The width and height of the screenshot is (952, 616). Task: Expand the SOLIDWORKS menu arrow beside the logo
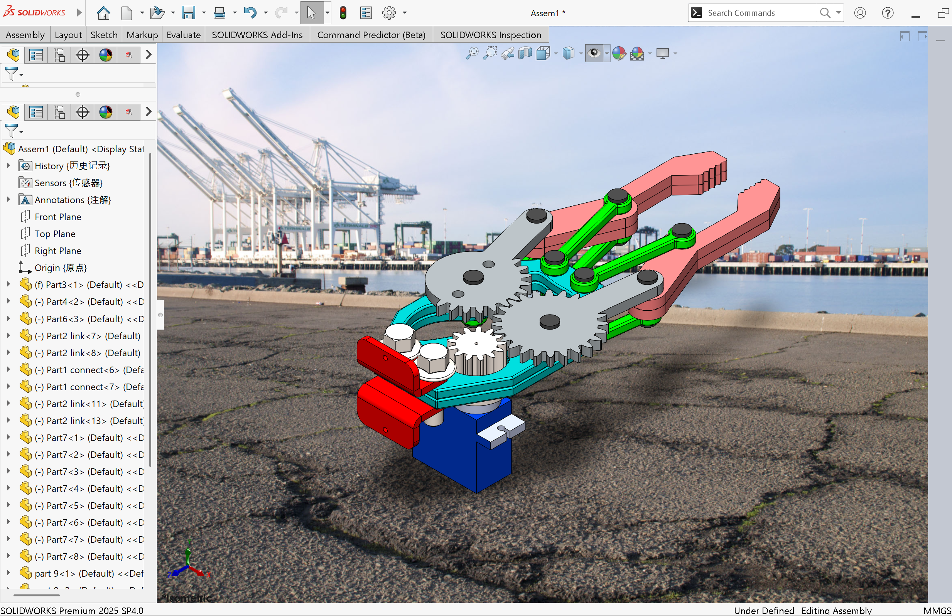79,12
